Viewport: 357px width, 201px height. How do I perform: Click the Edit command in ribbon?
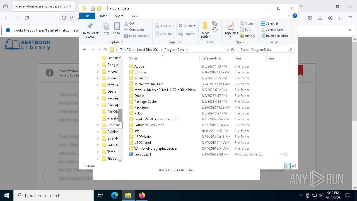(245, 30)
